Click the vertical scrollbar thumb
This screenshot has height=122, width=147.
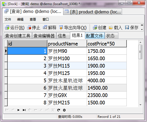point(140,52)
